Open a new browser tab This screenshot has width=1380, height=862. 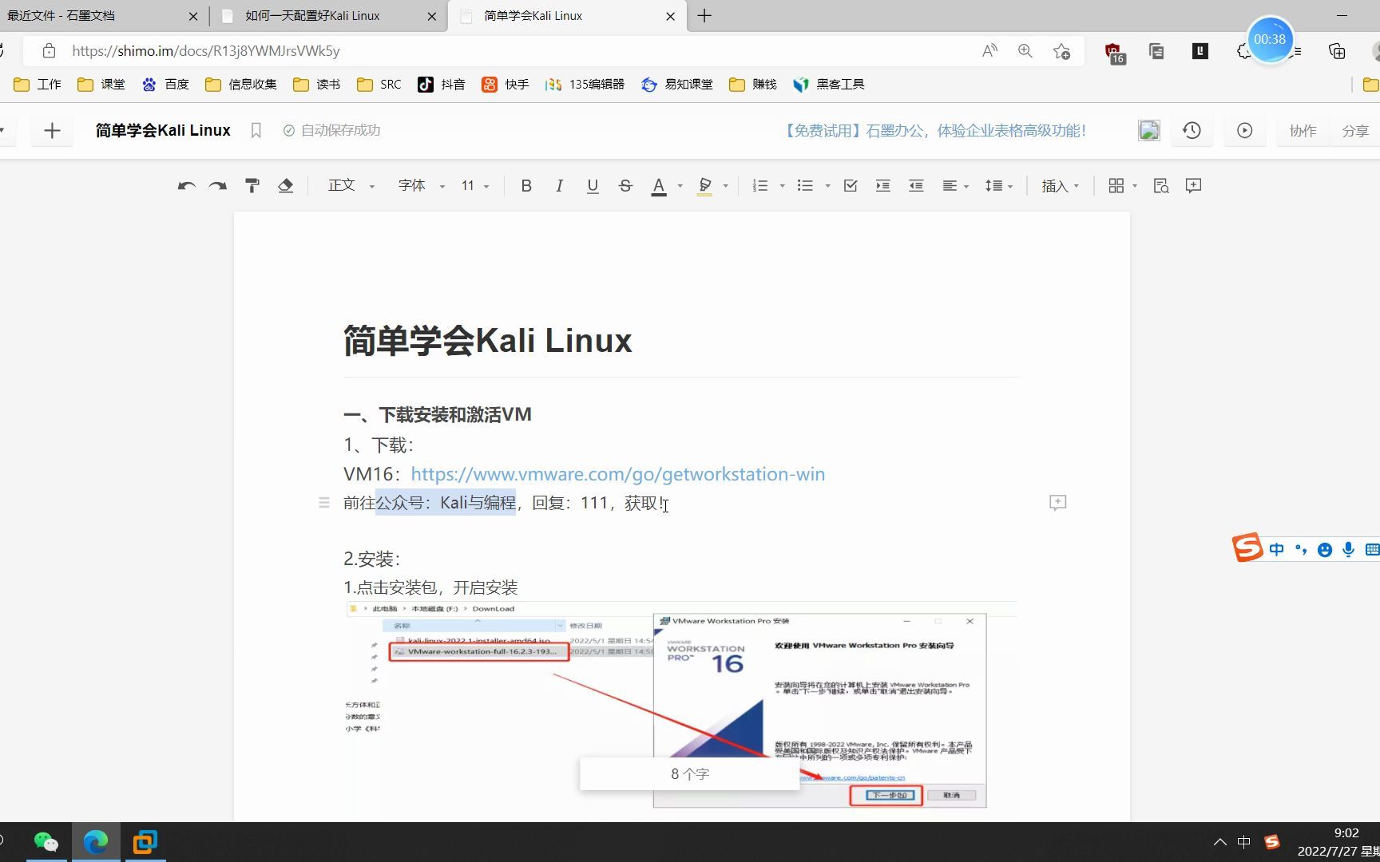click(x=704, y=16)
